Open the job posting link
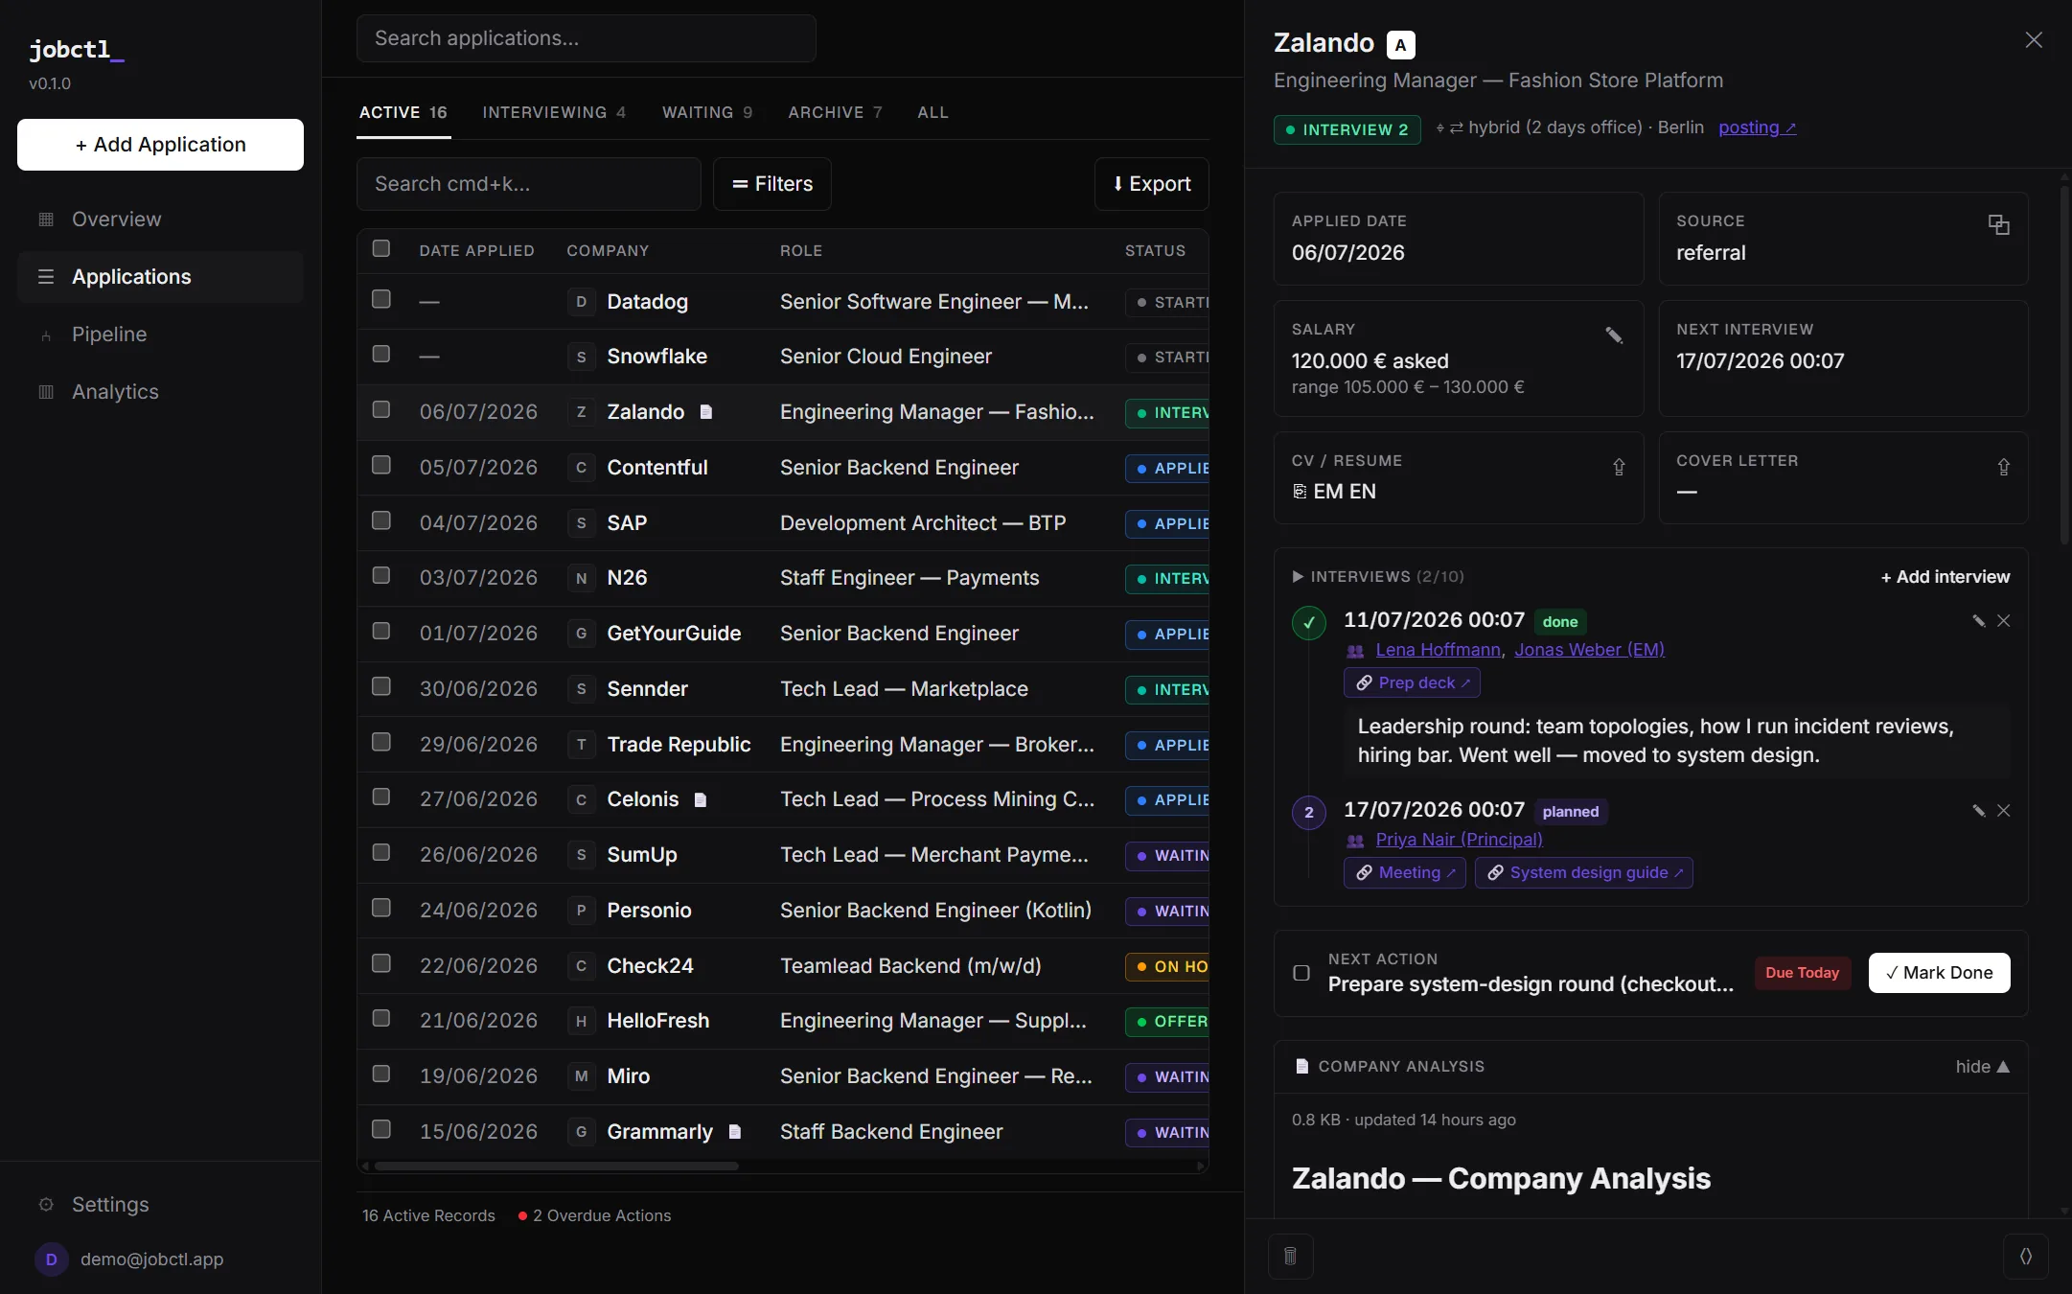 coord(1758,127)
